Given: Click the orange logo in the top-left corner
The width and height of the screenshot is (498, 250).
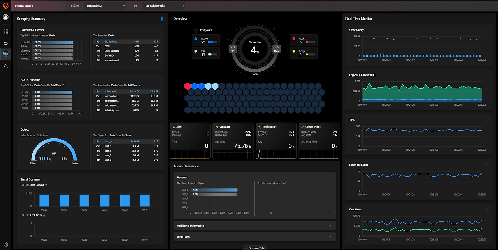Looking at the screenshot, I should pos(5,5).
